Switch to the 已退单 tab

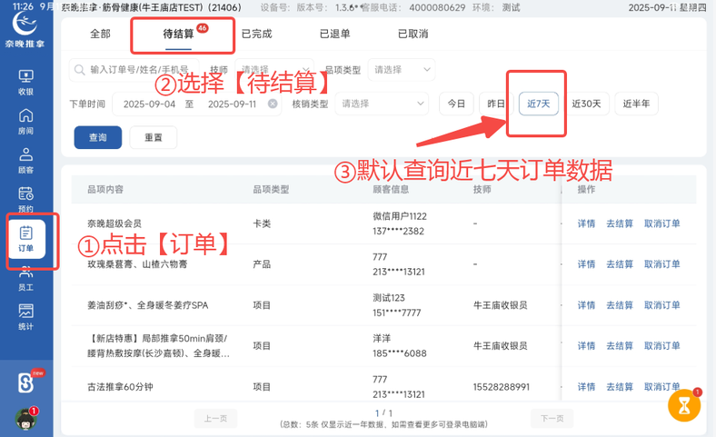334,34
